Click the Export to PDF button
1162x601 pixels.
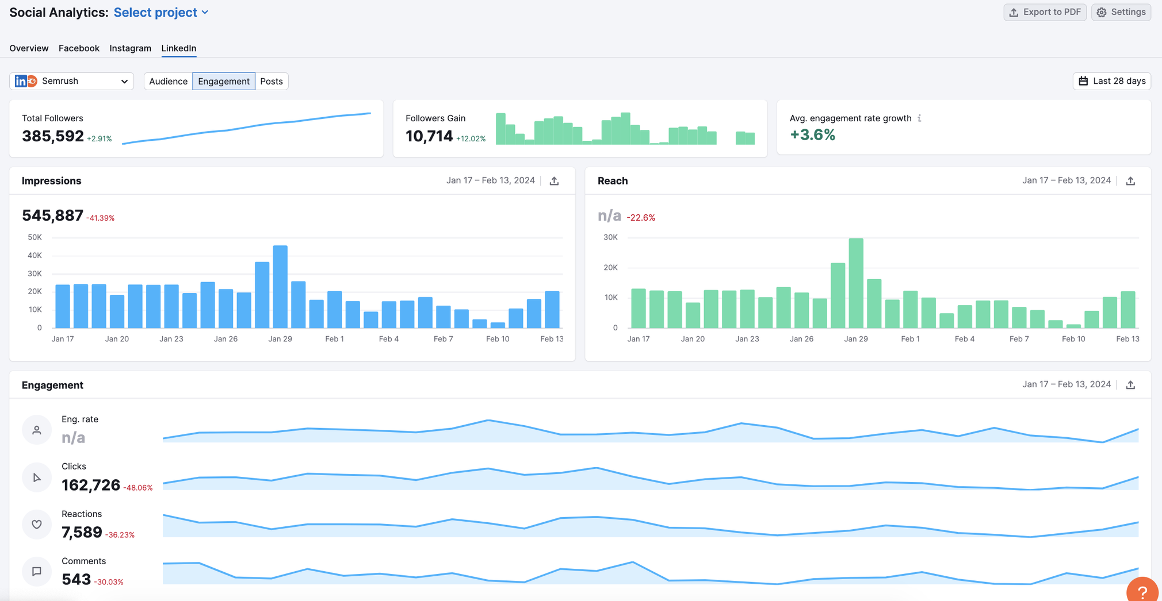pos(1045,12)
